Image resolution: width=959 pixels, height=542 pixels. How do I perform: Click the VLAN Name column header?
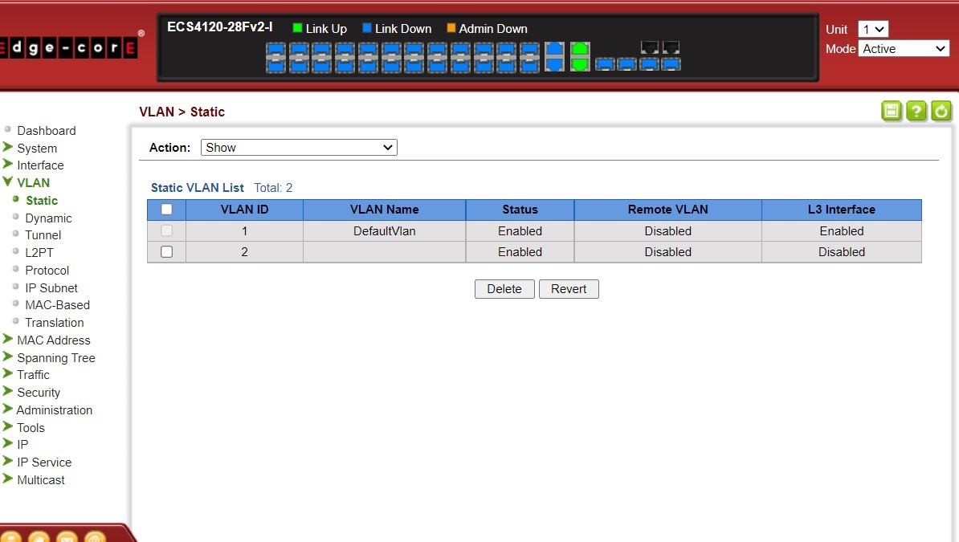385,210
